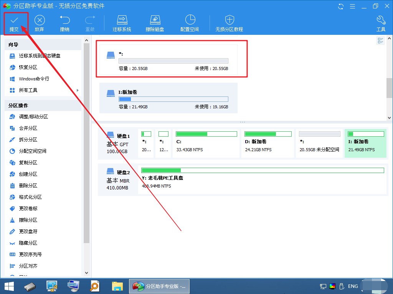This screenshot has width=393, height=294.
Task: Open the title bar hamburger menu
Action: [x=352, y=6]
